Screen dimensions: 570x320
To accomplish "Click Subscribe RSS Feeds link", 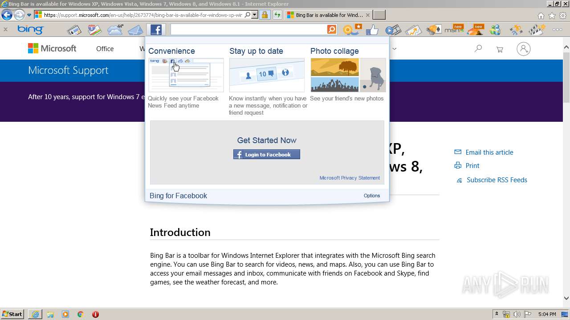I will (x=497, y=180).
